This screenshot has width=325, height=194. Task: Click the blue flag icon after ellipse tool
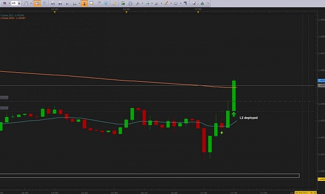(x=186, y=3)
